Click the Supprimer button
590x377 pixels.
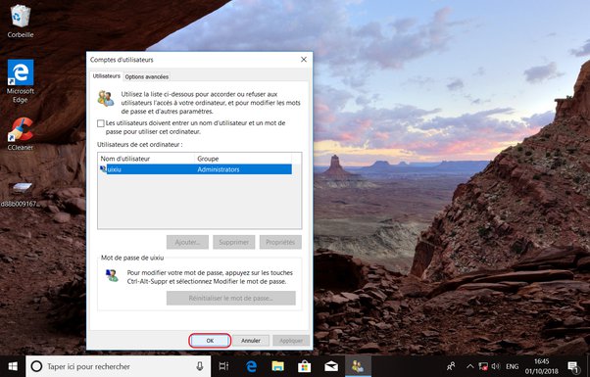[234, 242]
